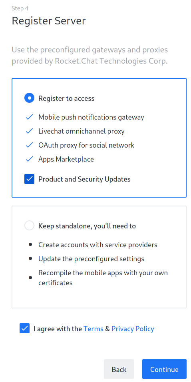Select the Register to access radio button
Image resolution: width=191 pixels, height=382 pixels.
[x=29, y=98]
